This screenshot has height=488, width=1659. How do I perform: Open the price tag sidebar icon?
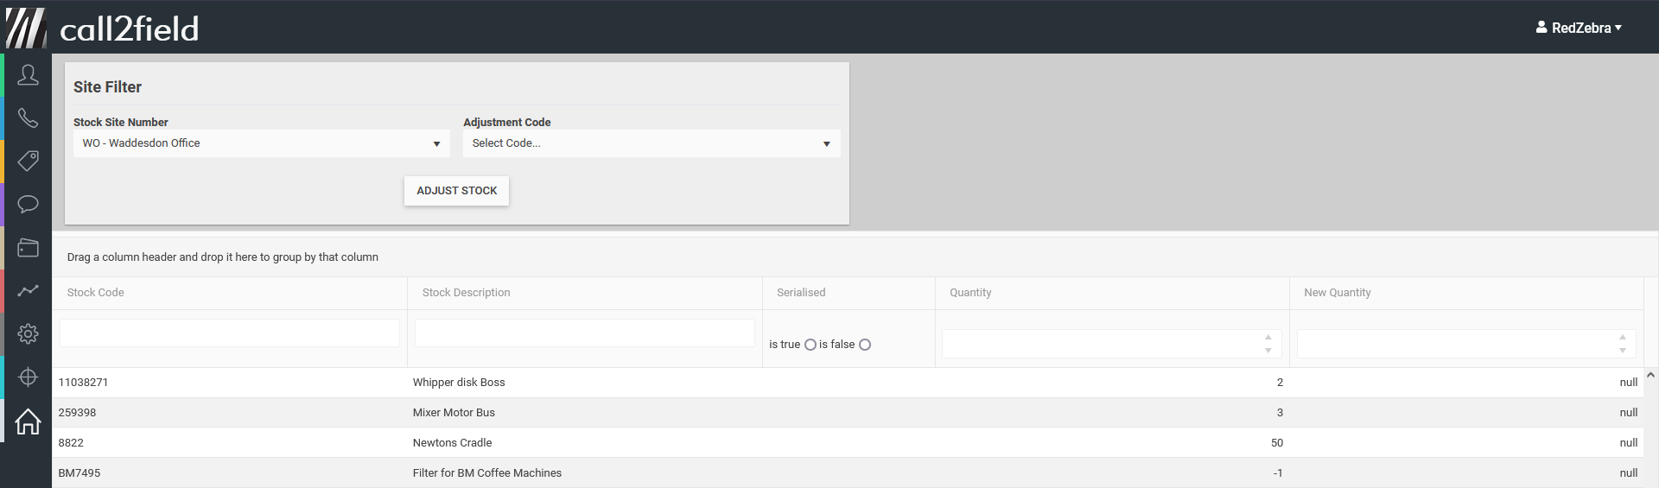click(28, 161)
